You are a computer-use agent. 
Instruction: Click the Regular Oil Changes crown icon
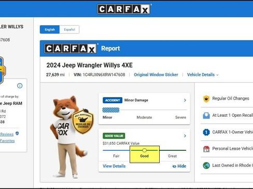click(x=206, y=99)
